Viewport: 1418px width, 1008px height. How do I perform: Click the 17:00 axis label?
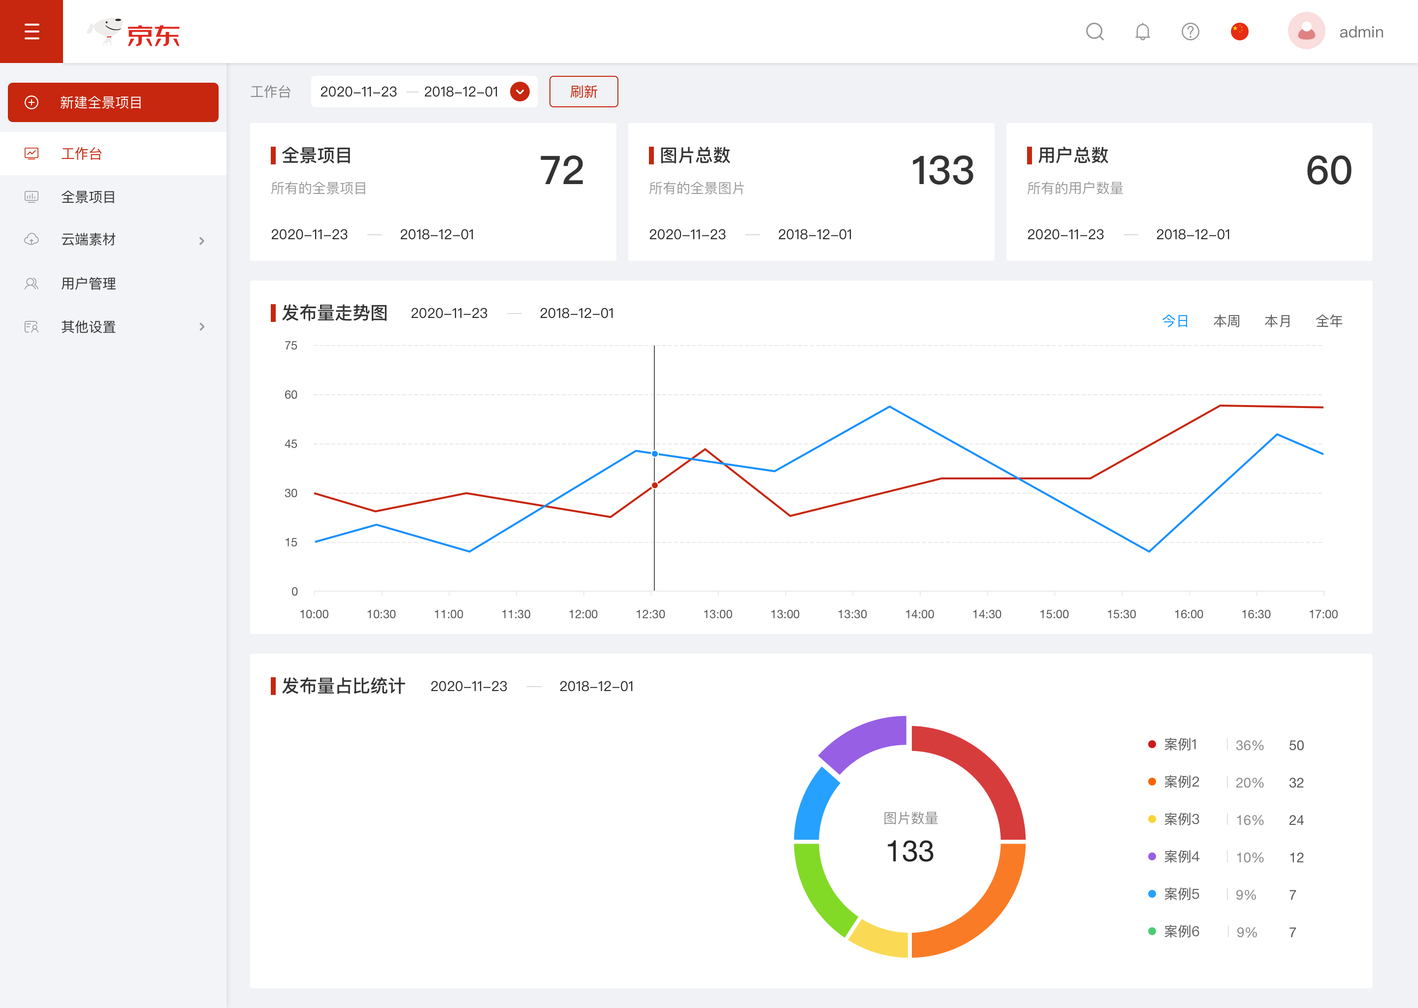(1323, 614)
